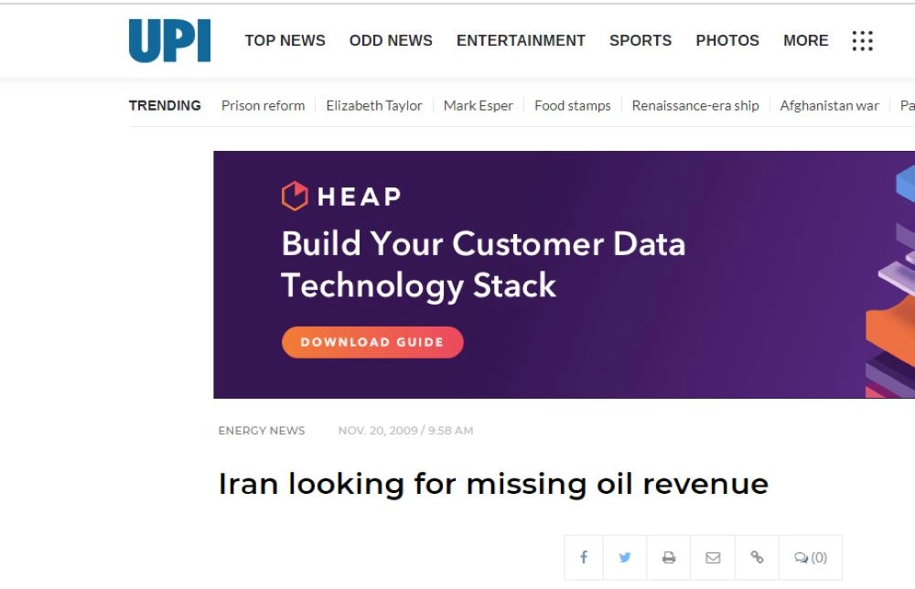Copy article link using chain icon
Viewport: 915px width, 589px height.
(x=757, y=557)
